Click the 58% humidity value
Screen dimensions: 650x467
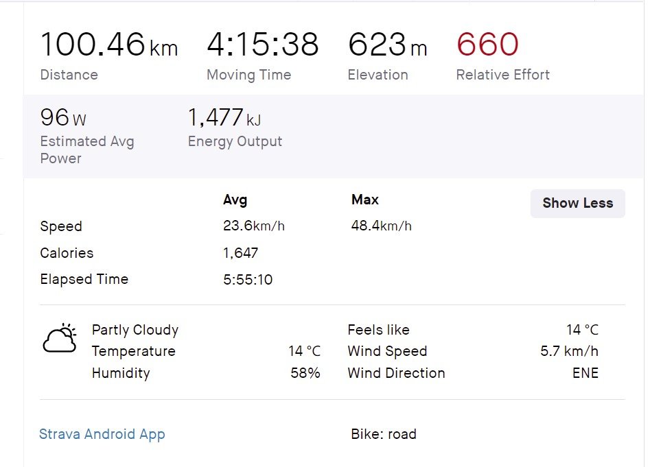coord(305,373)
